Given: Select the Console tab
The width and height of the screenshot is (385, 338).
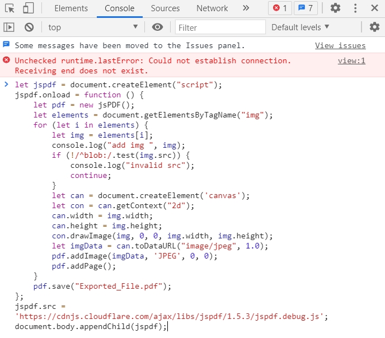Looking at the screenshot, I should coord(120,8).
